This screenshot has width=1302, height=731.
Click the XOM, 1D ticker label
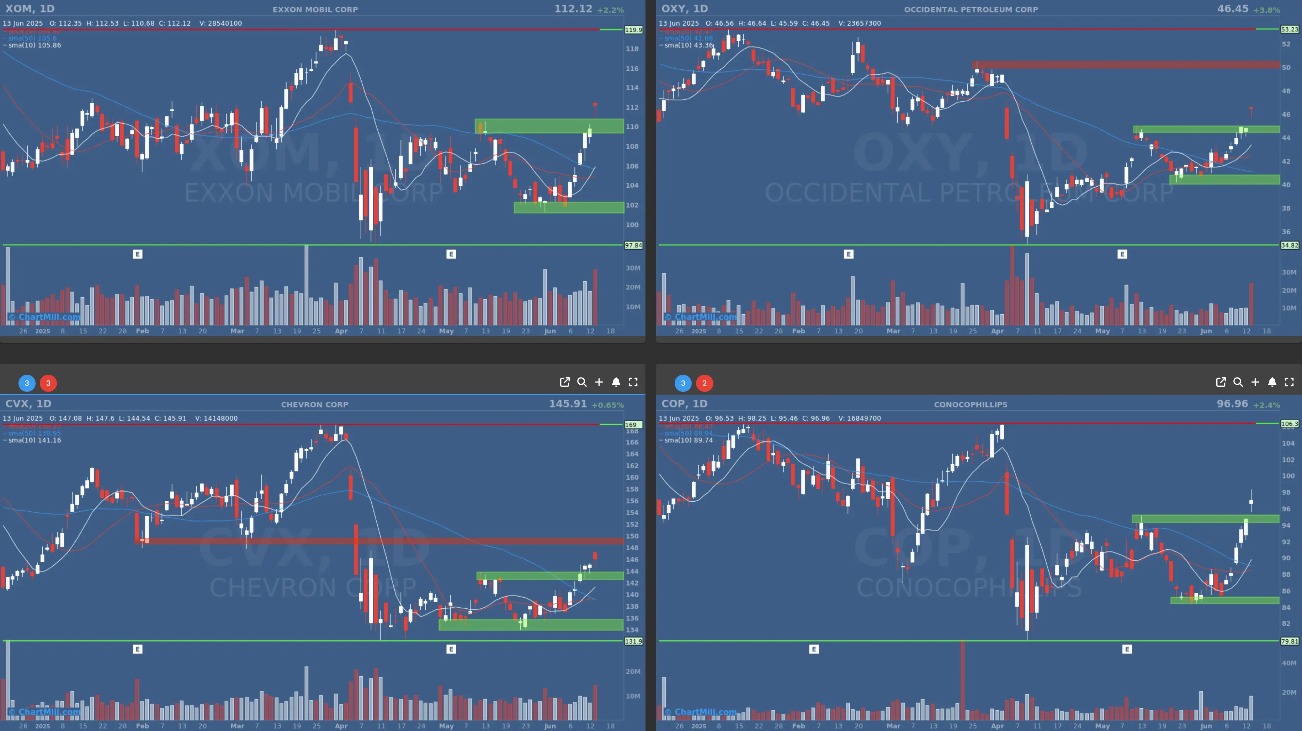[30, 9]
